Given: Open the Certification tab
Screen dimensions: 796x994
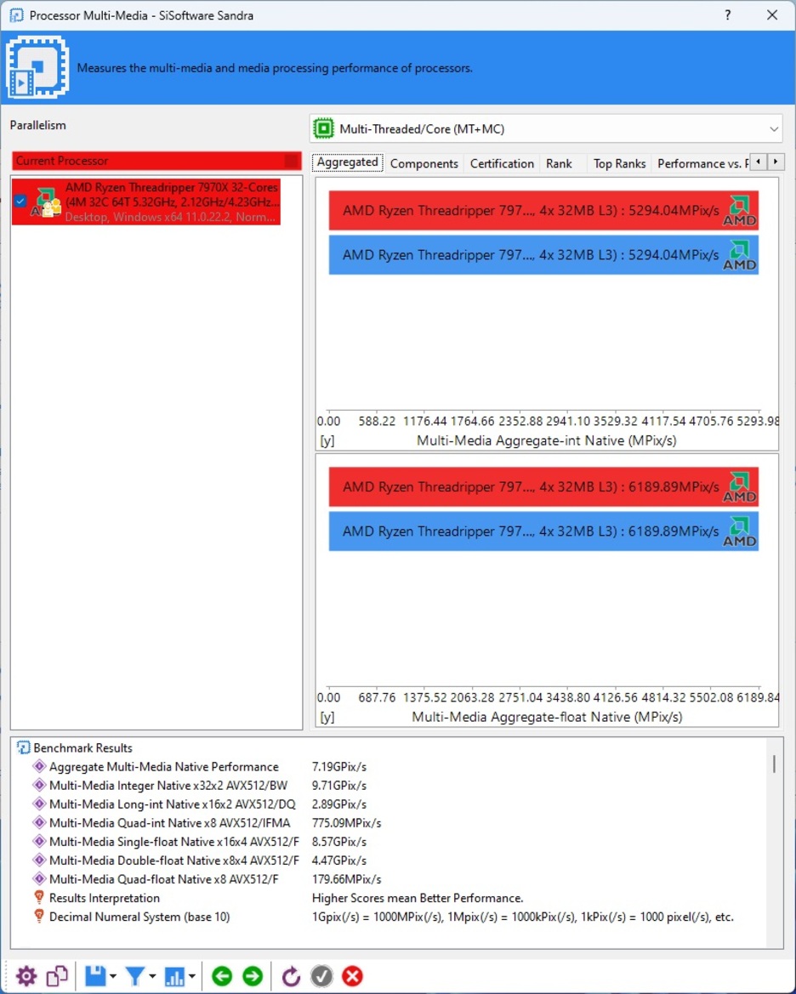Looking at the screenshot, I should pyautogui.click(x=502, y=163).
